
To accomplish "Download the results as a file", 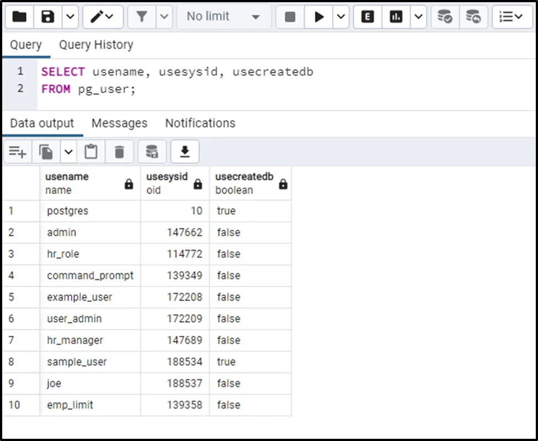I will click(185, 151).
